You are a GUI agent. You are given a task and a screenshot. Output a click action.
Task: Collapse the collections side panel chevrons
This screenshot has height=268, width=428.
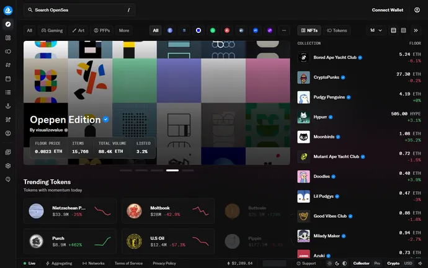(416, 30)
